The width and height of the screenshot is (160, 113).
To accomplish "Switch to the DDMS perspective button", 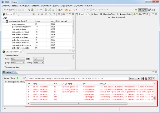I will (x=143, y=10).
